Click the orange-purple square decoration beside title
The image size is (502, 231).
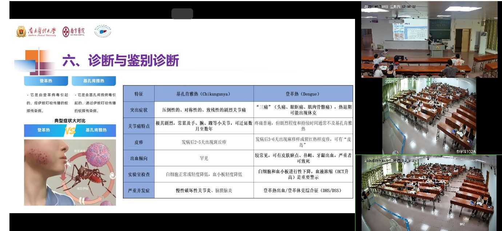tap(35, 62)
